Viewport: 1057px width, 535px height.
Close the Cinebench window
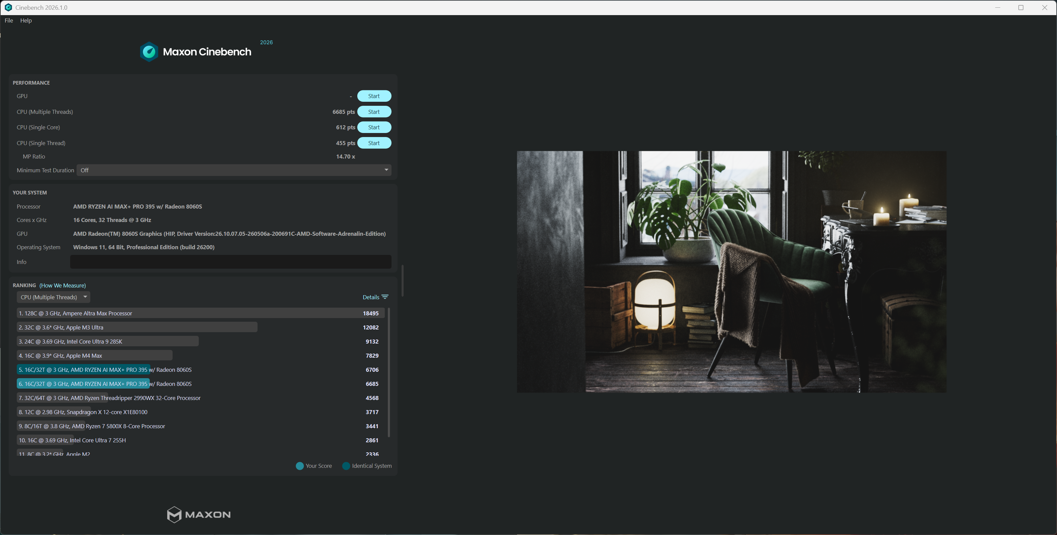click(1045, 7)
